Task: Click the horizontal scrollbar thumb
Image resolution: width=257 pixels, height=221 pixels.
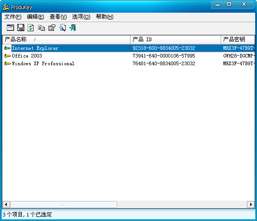Action: click(63, 204)
